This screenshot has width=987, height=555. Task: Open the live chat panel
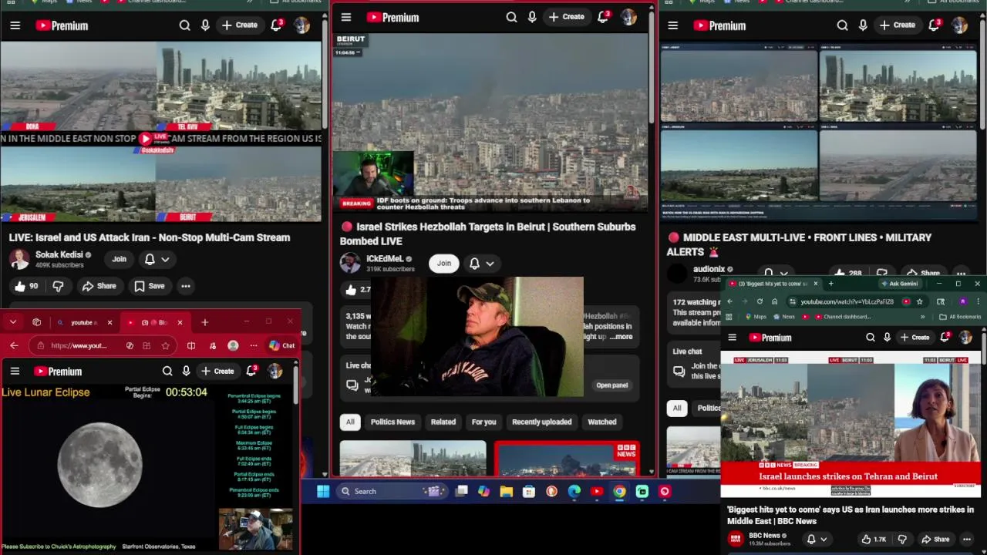pyautogui.click(x=612, y=385)
